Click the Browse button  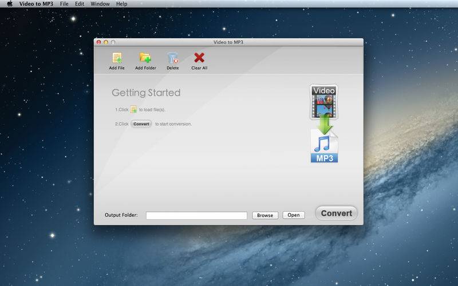[265, 216]
